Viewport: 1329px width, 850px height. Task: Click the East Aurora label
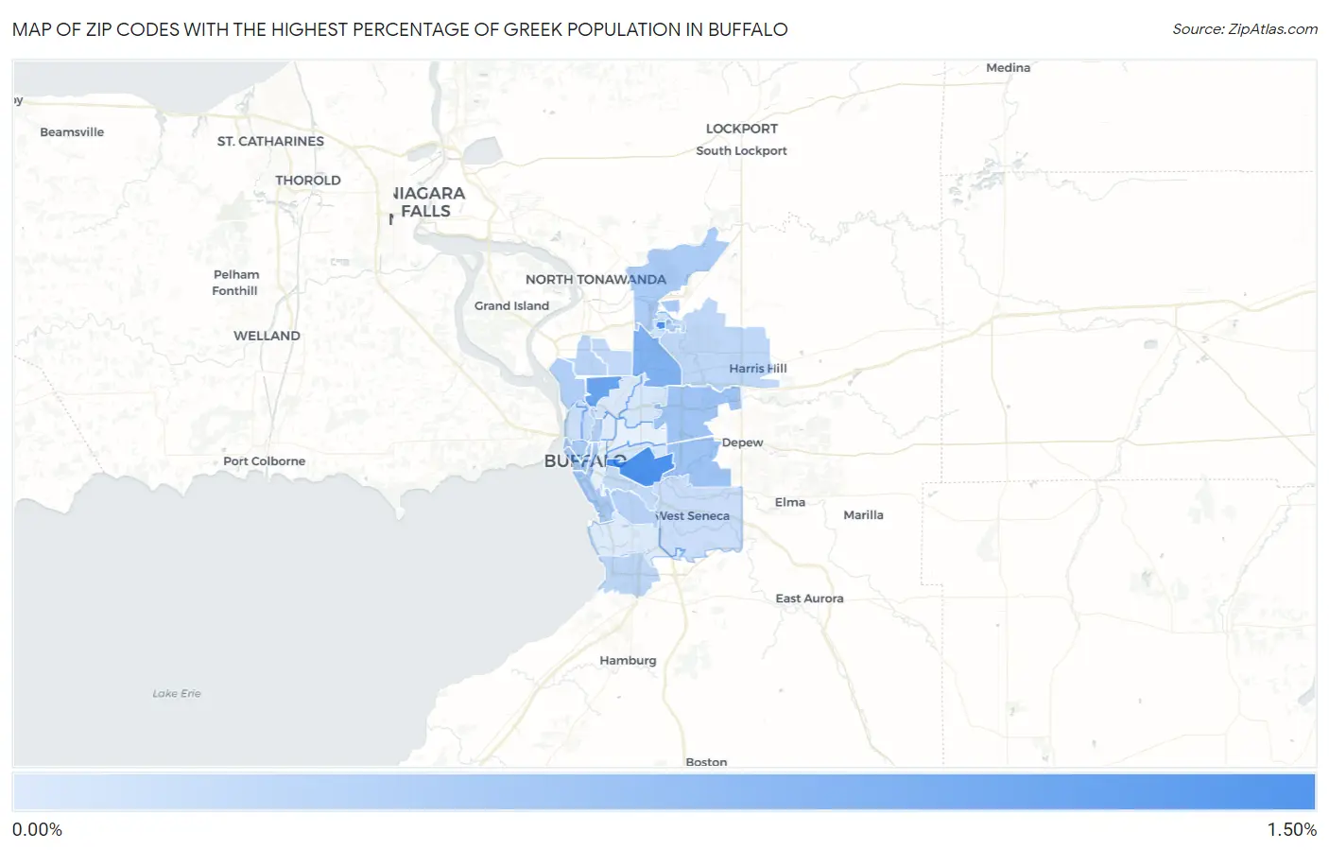809,598
